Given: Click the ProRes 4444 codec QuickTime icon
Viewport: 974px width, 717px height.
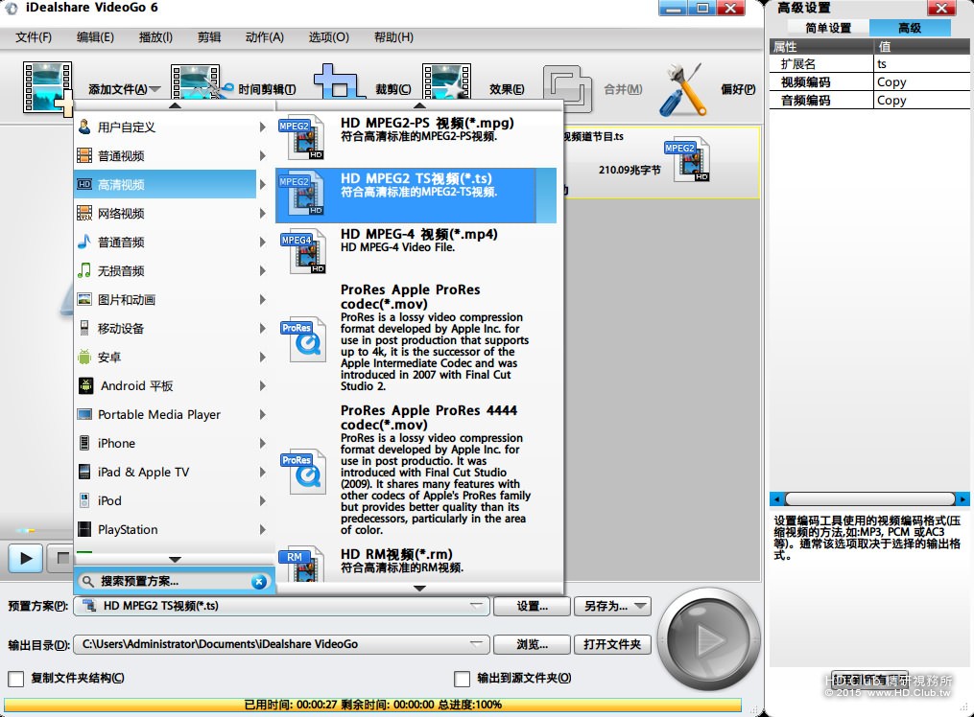Looking at the screenshot, I should click(303, 472).
